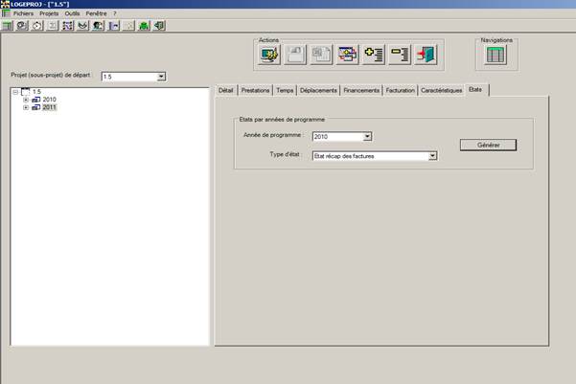Click the Navigations table grid icon
Image resolution: width=576 pixels, height=384 pixels.
click(496, 55)
